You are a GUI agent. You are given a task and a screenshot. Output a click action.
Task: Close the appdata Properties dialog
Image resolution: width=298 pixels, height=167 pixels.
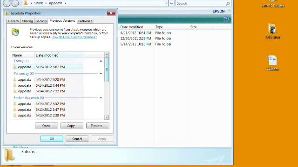(x=111, y=13)
